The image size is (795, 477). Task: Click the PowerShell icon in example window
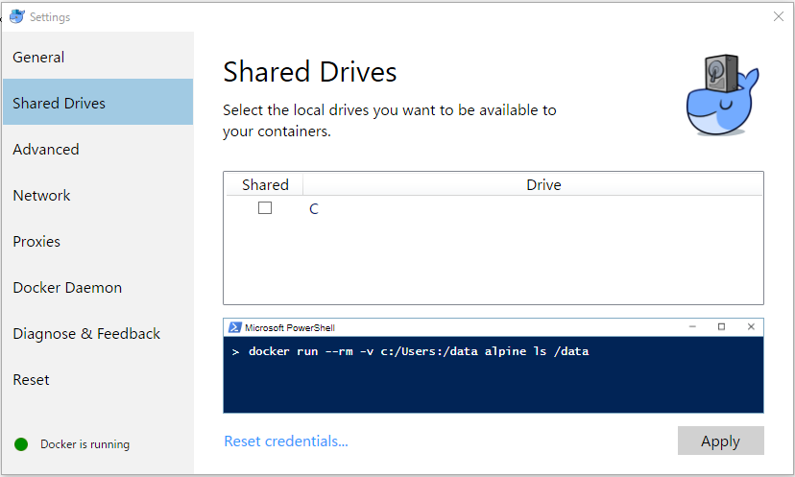tap(234, 327)
